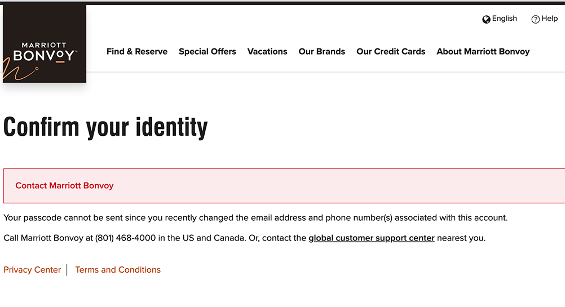Click the vertical divider beside Privacy Center
Viewport: 565px width, 307px height.
coord(67,270)
